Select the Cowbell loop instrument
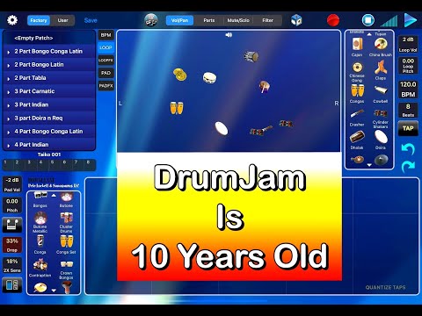422x316 pixels. pos(381,94)
